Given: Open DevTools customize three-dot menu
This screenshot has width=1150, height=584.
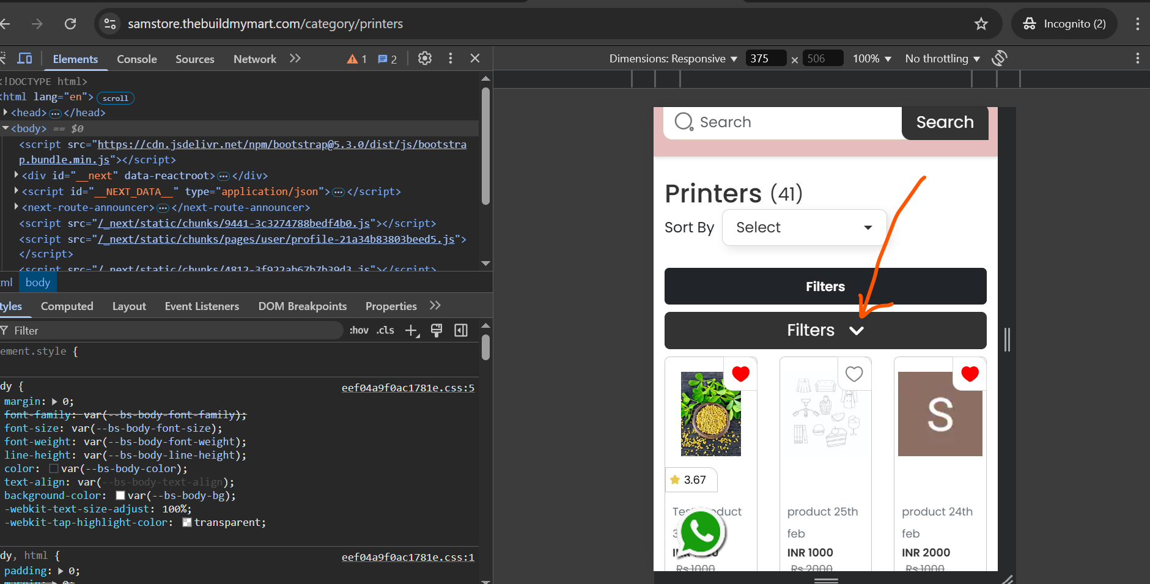Looking at the screenshot, I should 451,59.
